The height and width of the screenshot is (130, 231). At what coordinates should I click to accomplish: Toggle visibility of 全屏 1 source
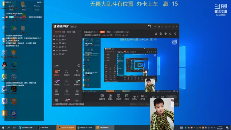tap(54, 43)
